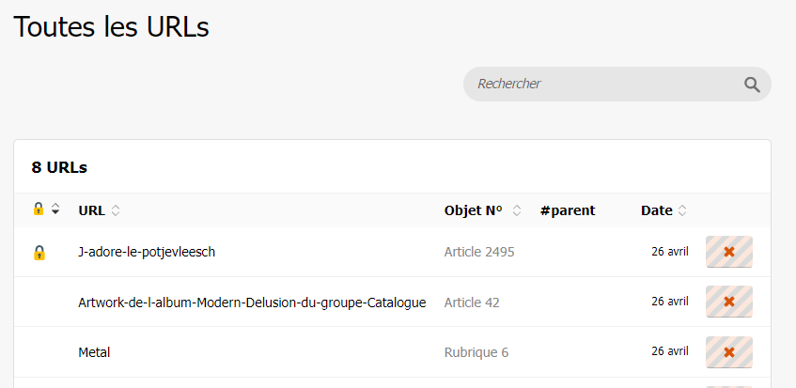
Task: Click the #parent column header
Action: [x=568, y=210]
